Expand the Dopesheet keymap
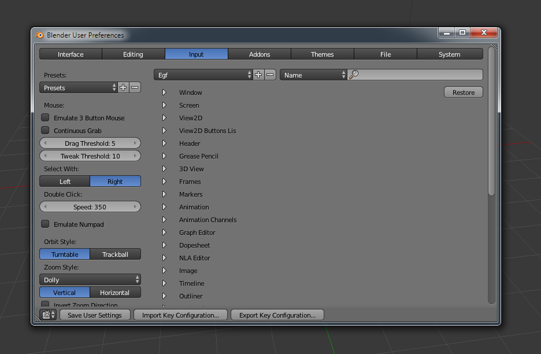This screenshot has width=541, height=354. [x=164, y=245]
